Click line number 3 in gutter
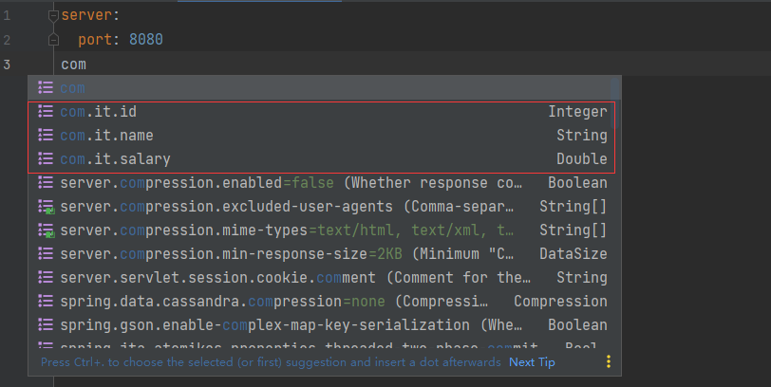 point(7,64)
